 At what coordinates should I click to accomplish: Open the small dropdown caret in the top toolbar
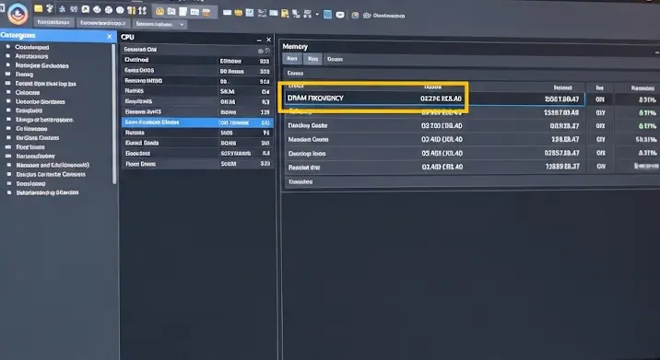click(317, 15)
